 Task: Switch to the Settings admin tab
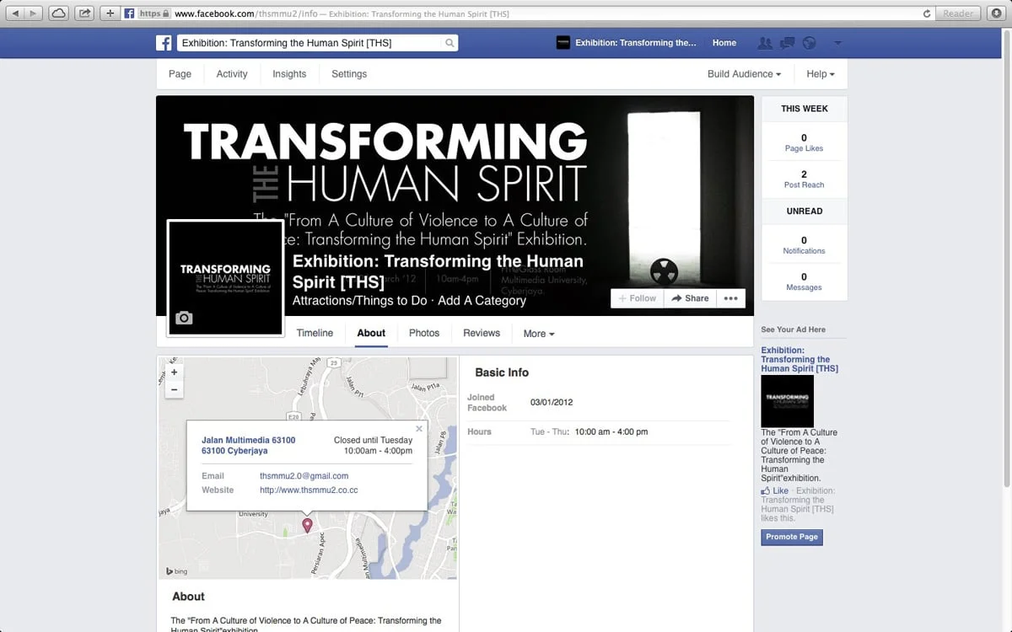point(349,74)
